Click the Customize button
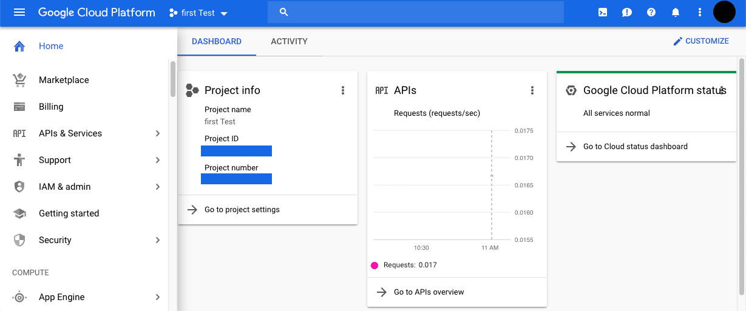Viewport: 746px width, 311px height. [x=701, y=41]
